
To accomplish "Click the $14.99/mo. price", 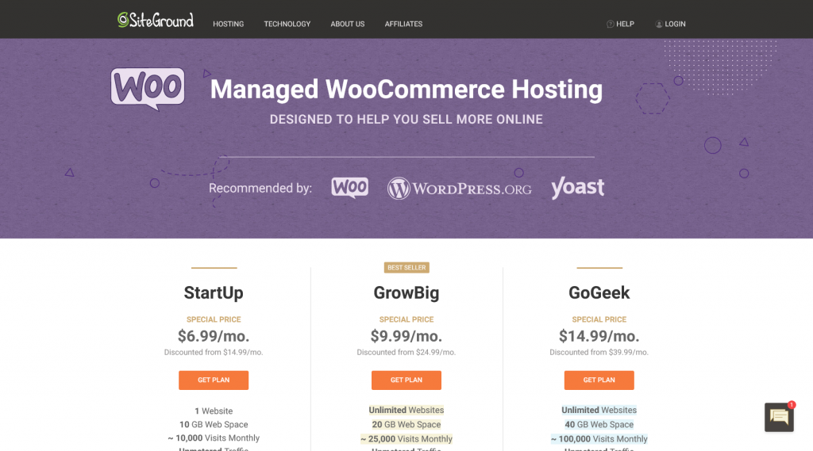I will tap(599, 336).
